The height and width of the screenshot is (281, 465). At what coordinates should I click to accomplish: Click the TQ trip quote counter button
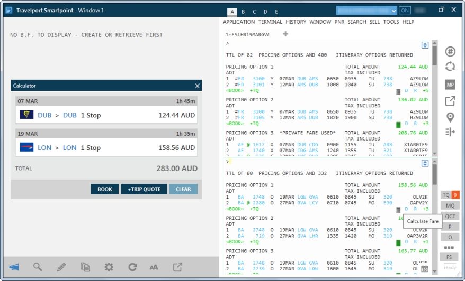(450, 195)
